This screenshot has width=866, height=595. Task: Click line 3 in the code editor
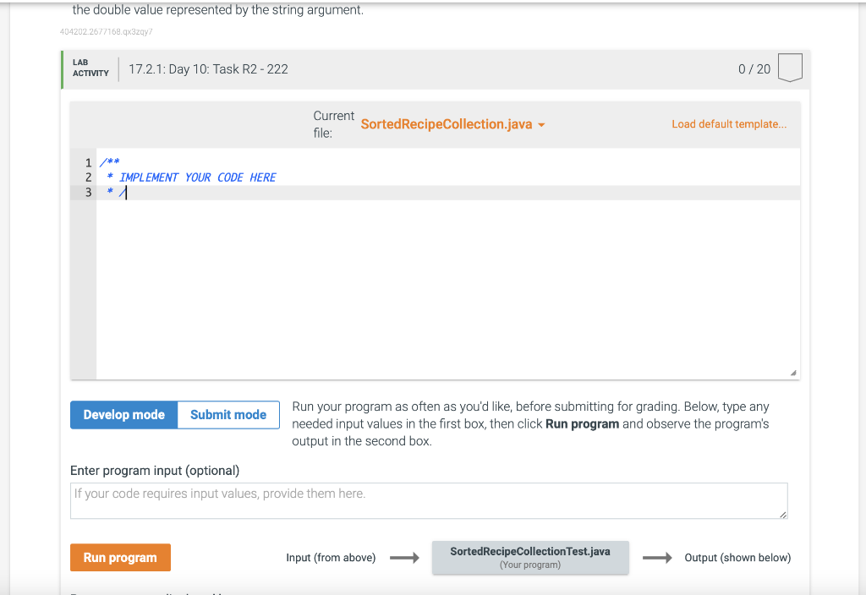pos(448,192)
